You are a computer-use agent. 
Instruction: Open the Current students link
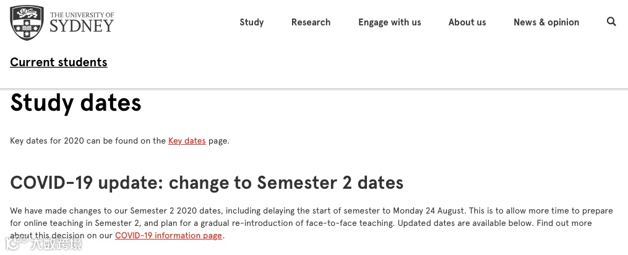[59, 62]
